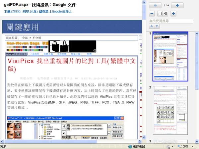Select the page 1 thumbnail
This screenshot has width=199, height=149.
[170, 57]
